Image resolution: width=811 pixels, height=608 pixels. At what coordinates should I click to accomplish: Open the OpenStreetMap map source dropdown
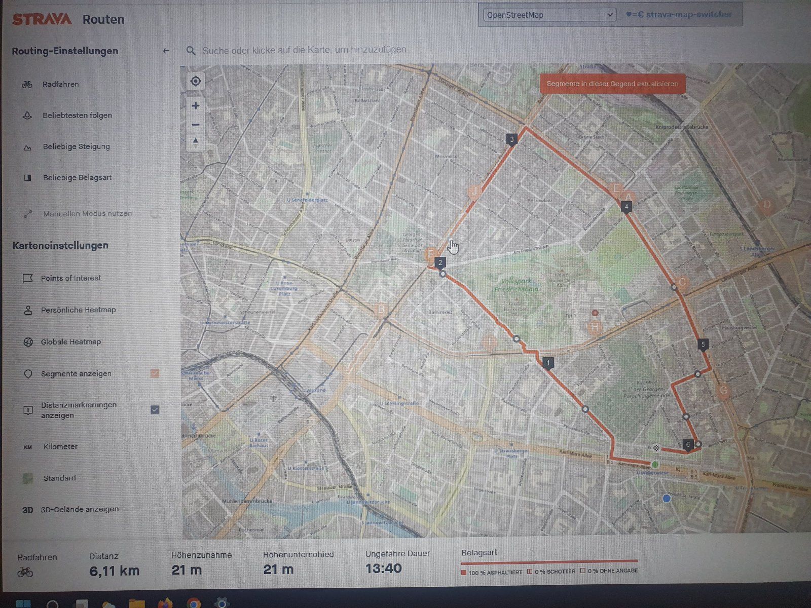[x=549, y=15]
